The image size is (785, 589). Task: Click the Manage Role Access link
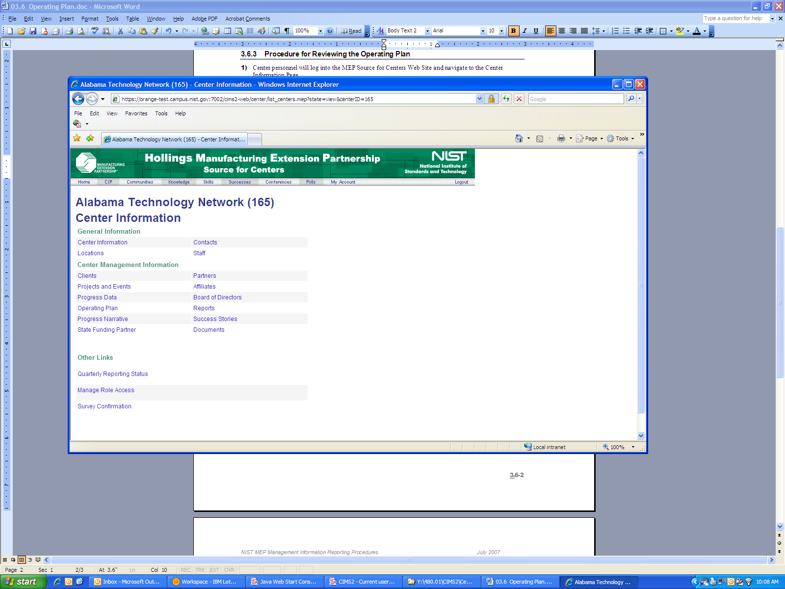[x=106, y=390]
